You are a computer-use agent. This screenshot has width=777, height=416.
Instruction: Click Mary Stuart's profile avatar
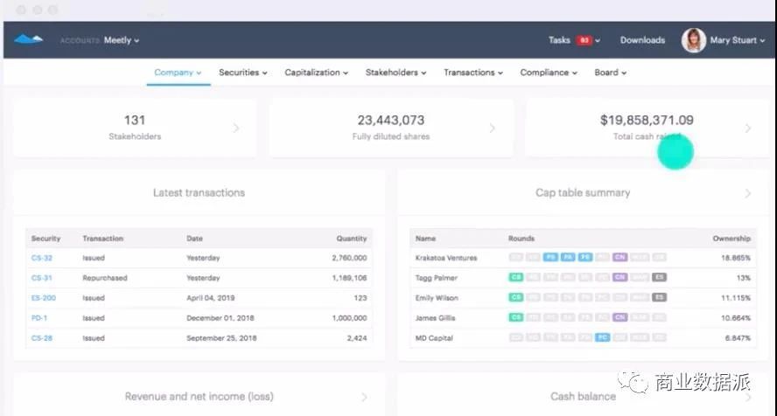693,40
